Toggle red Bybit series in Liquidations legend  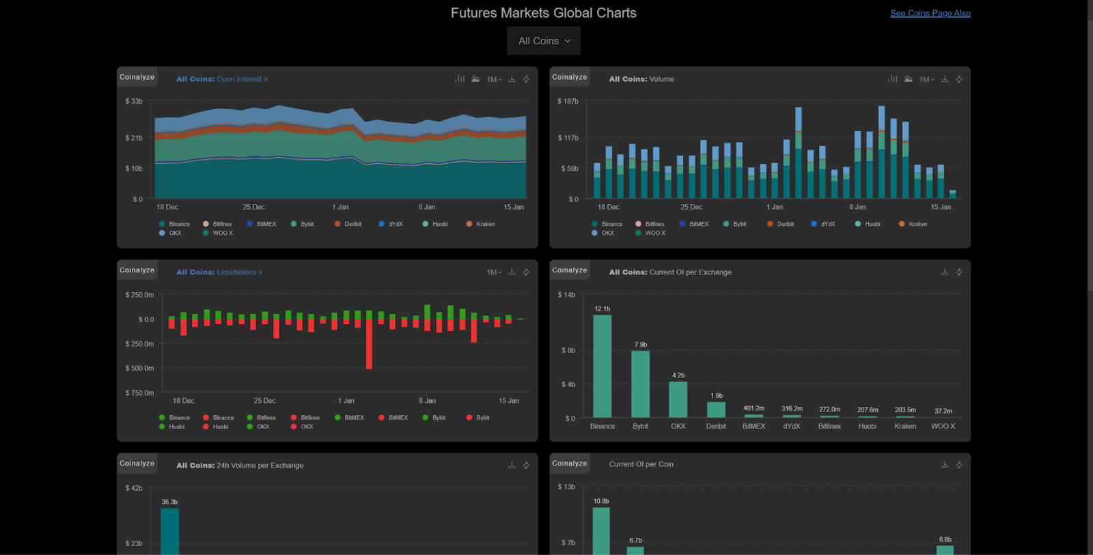click(x=478, y=417)
